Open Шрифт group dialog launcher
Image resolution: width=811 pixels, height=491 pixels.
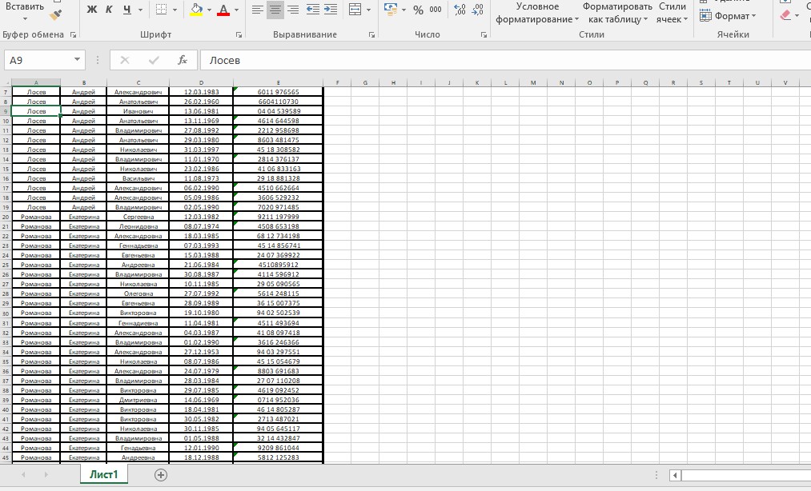[x=239, y=34]
